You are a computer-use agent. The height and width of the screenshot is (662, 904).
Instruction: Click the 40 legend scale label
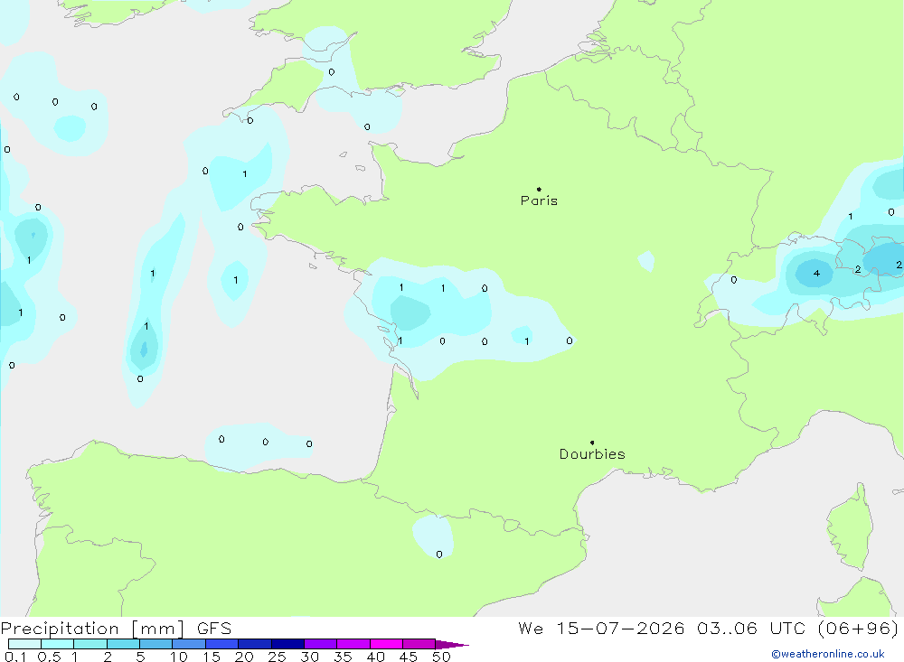pos(375,657)
